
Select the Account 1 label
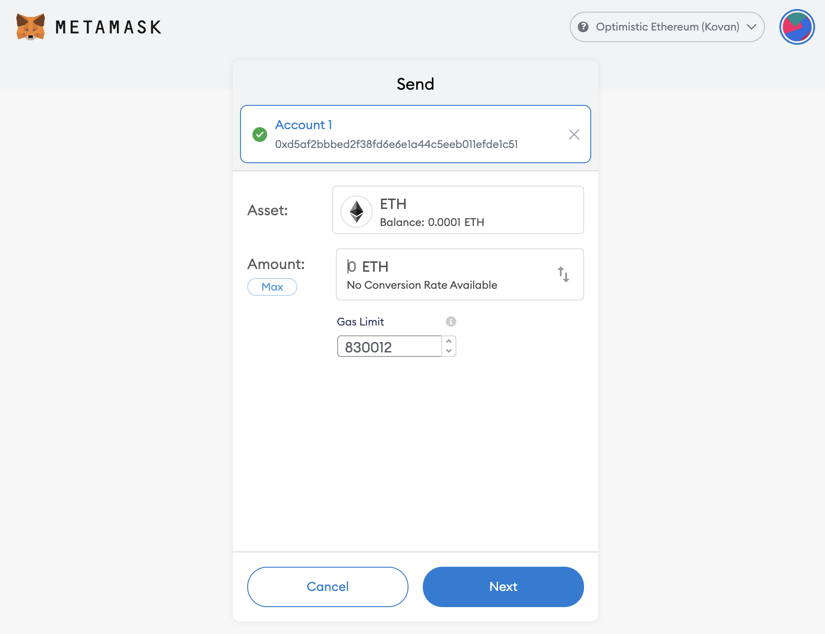click(303, 125)
